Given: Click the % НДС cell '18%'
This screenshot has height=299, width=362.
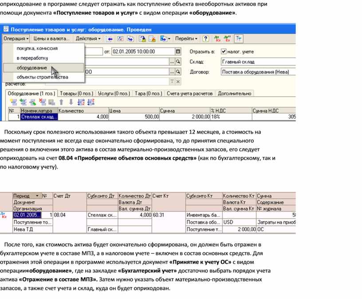Looking at the screenshot, I should [231, 117].
